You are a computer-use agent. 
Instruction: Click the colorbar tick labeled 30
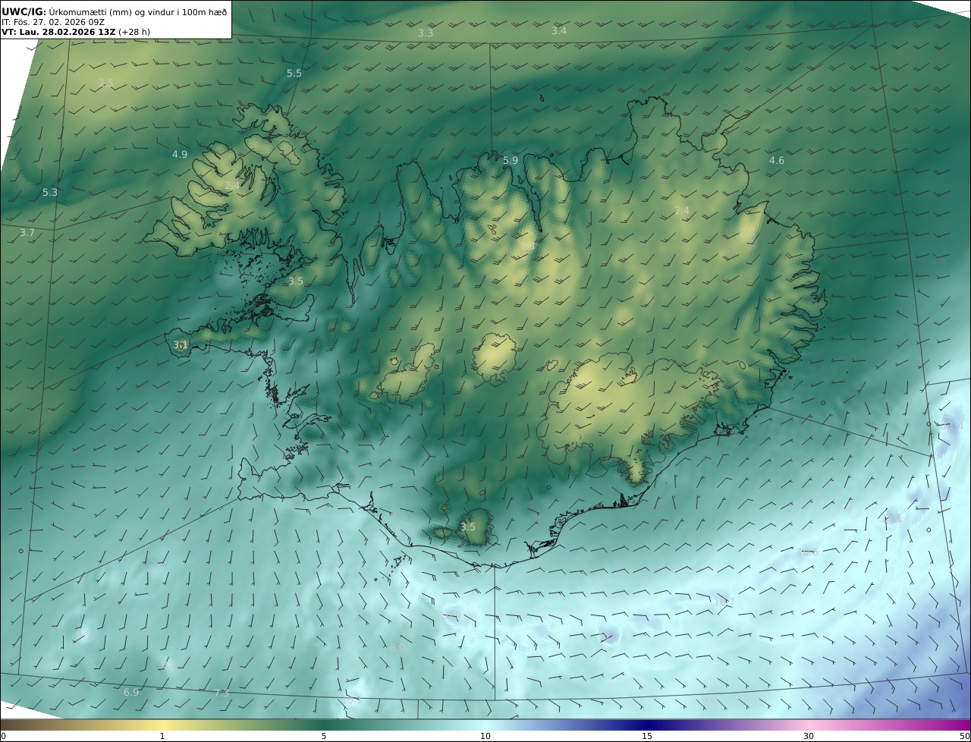[809, 736]
